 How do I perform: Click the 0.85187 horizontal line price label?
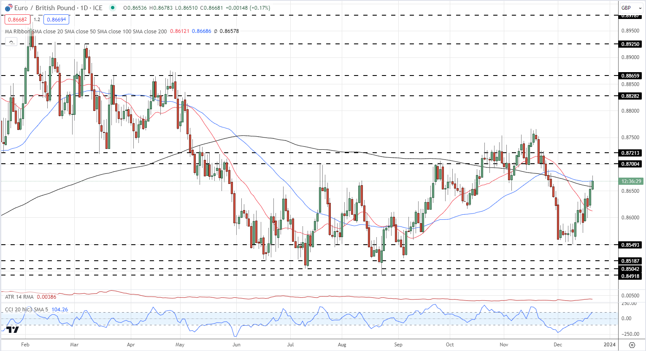tap(630, 261)
